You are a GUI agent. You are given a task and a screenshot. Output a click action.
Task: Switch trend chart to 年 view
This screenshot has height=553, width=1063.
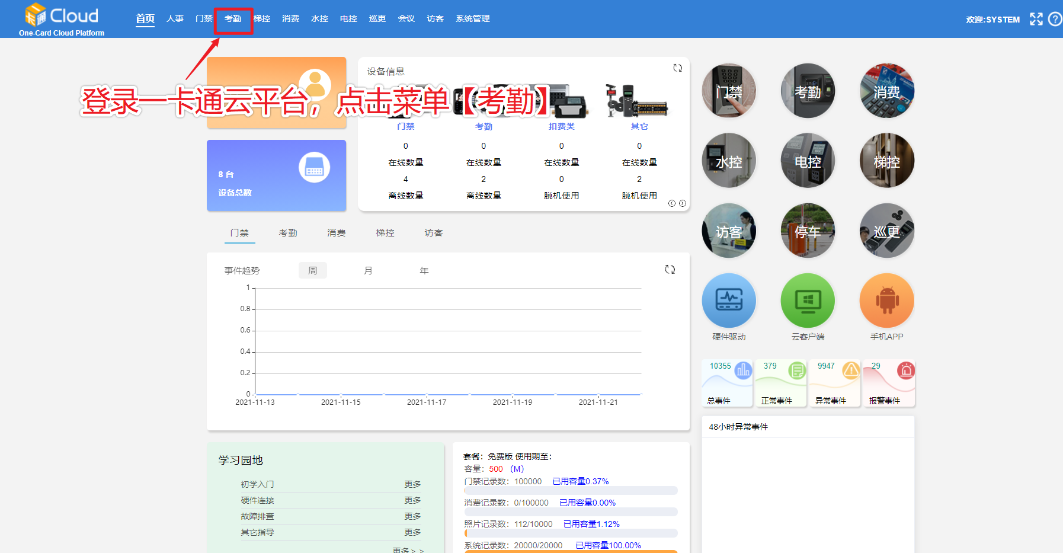tap(424, 270)
